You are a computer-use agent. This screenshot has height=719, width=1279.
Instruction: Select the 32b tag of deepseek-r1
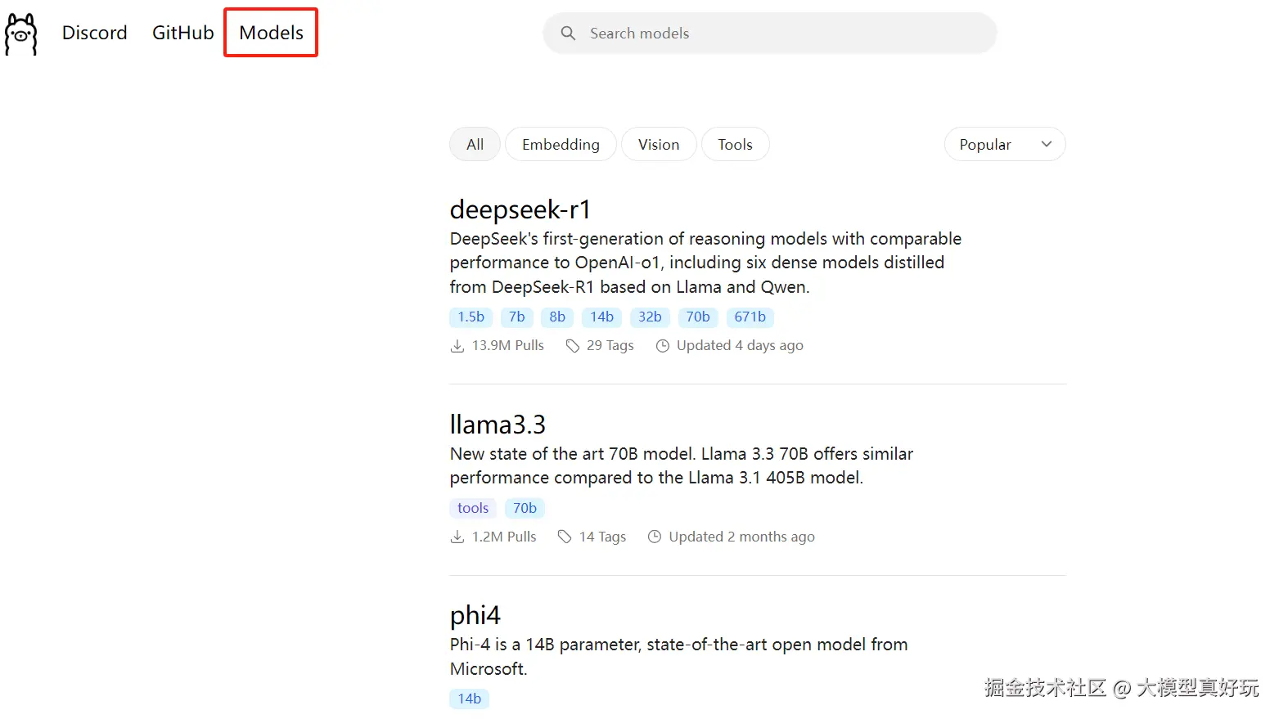[x=650, y=317]
